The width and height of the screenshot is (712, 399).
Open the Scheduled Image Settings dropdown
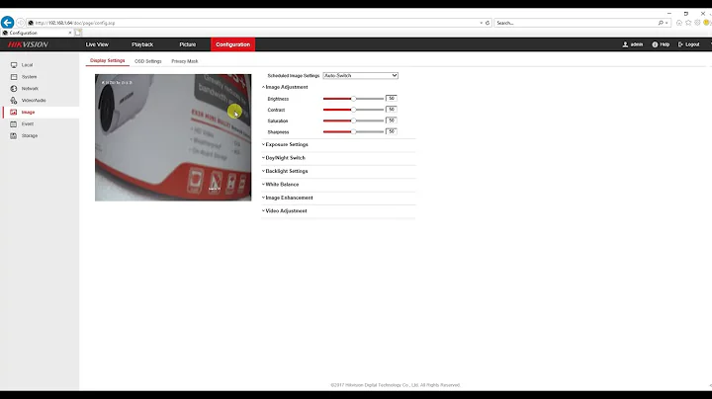coord(360,76)
